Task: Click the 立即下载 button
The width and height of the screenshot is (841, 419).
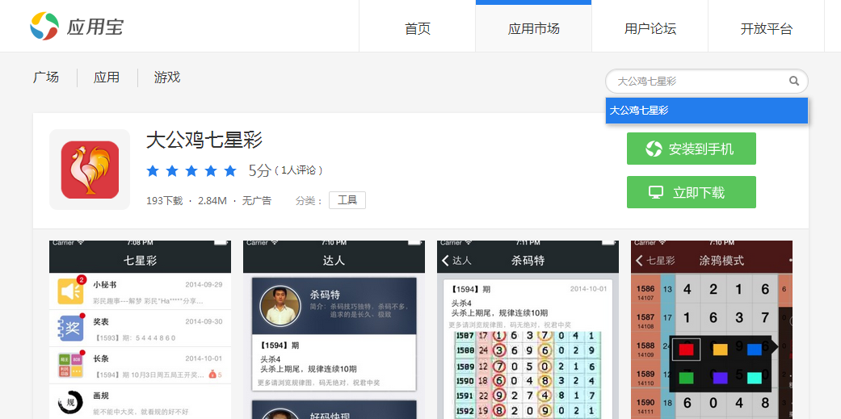Action: (692, 192)
